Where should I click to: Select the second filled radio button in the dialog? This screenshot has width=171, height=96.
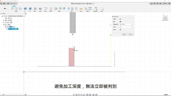[x=120, y=22]
